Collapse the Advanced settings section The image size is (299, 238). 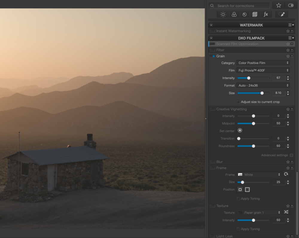pyautogui.click(x=292, y=155)
